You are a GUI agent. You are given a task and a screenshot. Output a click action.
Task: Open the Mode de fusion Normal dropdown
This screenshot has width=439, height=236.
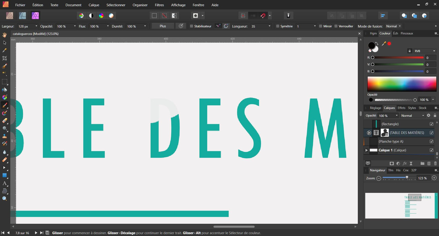(x=393, y=26)
